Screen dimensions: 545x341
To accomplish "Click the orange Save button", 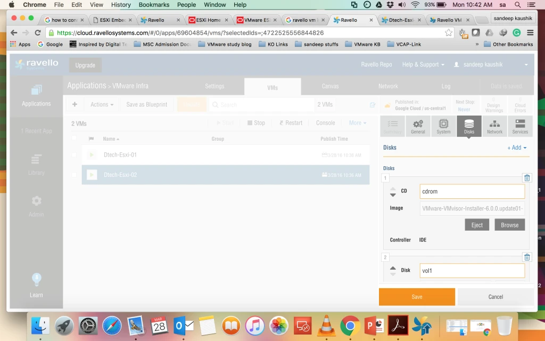I will tap(417, 297).
